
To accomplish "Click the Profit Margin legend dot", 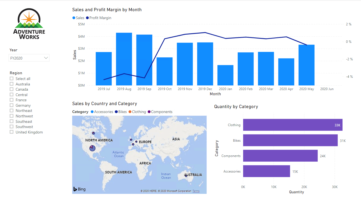I will pos(87,18).
